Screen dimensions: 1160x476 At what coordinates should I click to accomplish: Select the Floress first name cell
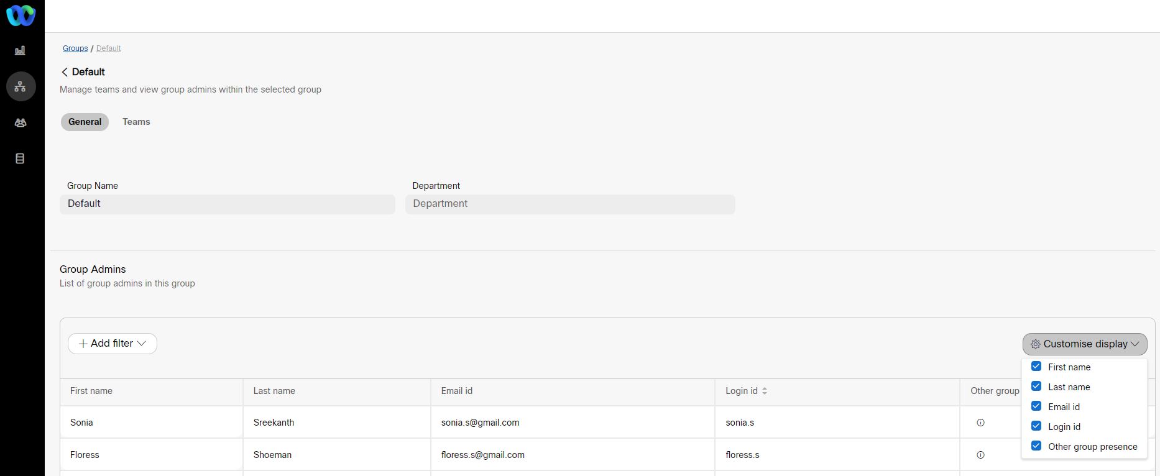[x=152, y=455]
